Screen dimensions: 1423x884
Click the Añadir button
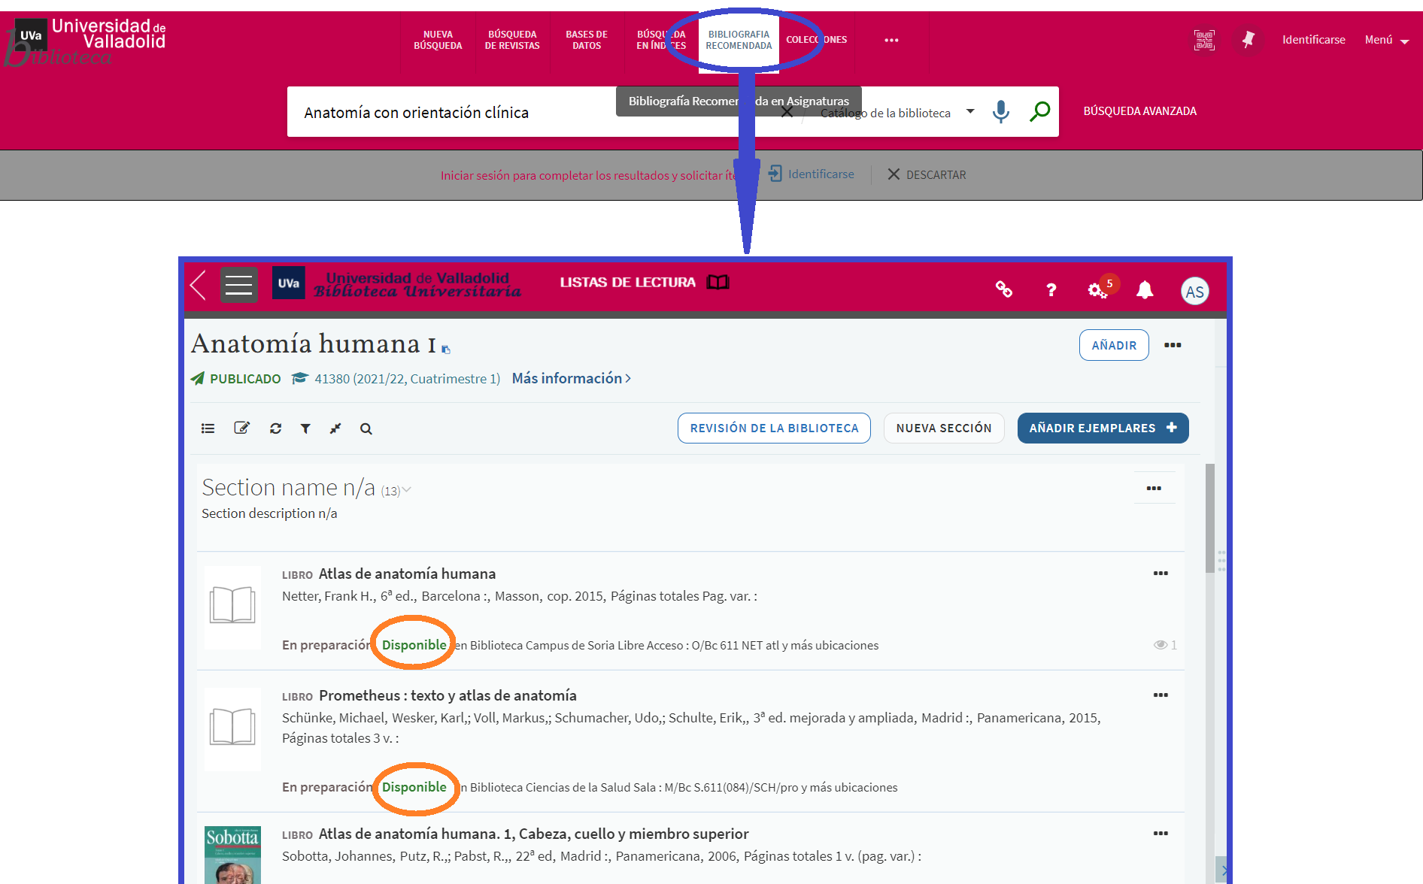[1114, 345]
